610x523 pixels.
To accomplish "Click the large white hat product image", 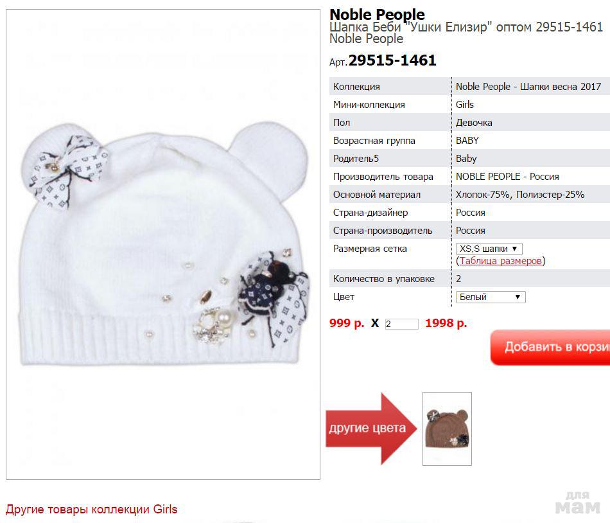I will click(163, 244).
